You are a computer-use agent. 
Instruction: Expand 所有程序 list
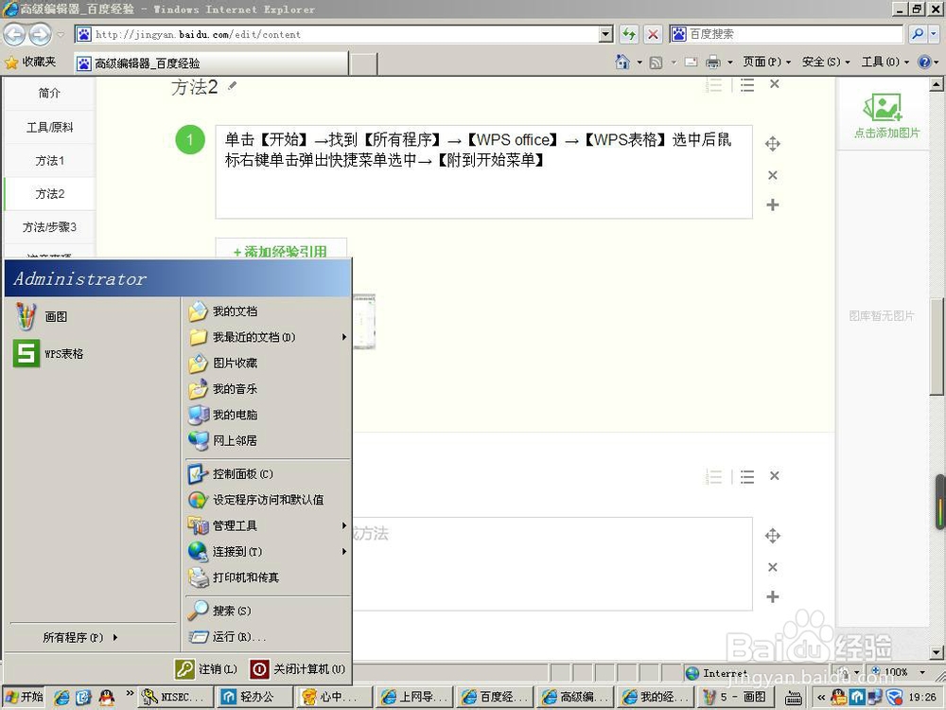click(80, 637)
